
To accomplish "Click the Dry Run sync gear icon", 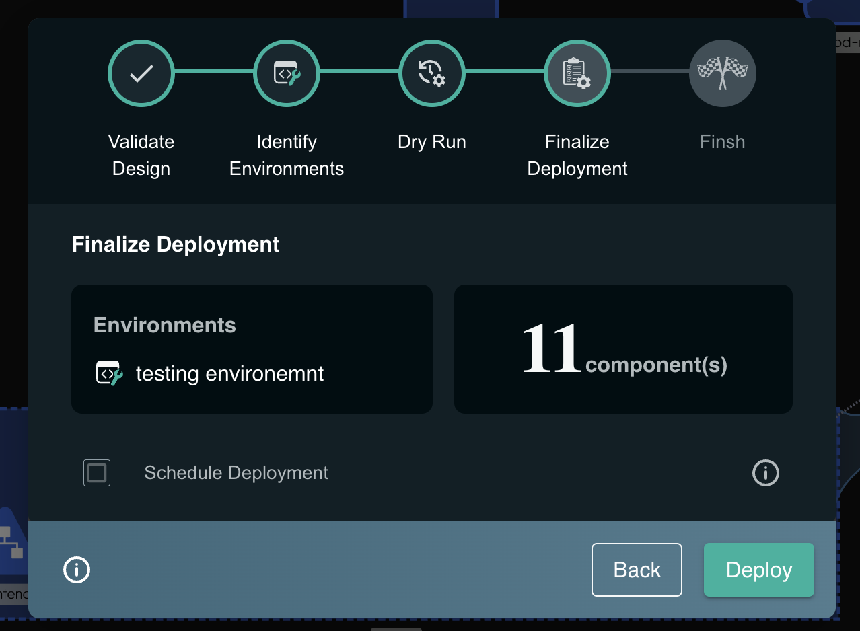I will (431, 73).
